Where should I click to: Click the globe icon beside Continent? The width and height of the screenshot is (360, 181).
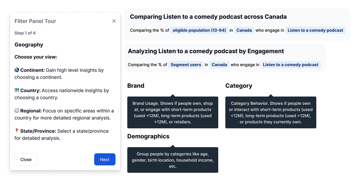[17, 70]
